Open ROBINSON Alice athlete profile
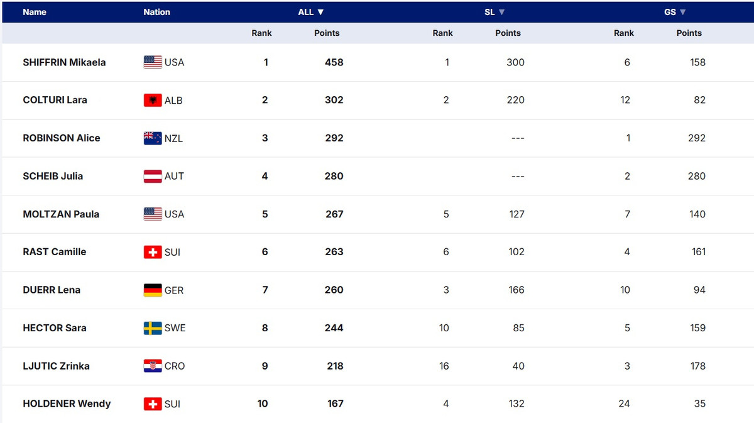754x423 pixels. click(x=61, y=138)
